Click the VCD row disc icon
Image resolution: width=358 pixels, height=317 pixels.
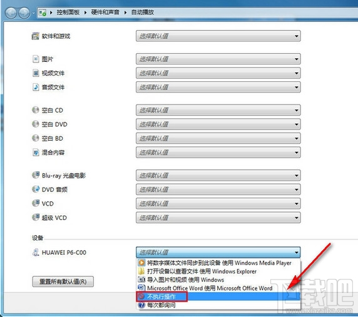tap(36, 203)
